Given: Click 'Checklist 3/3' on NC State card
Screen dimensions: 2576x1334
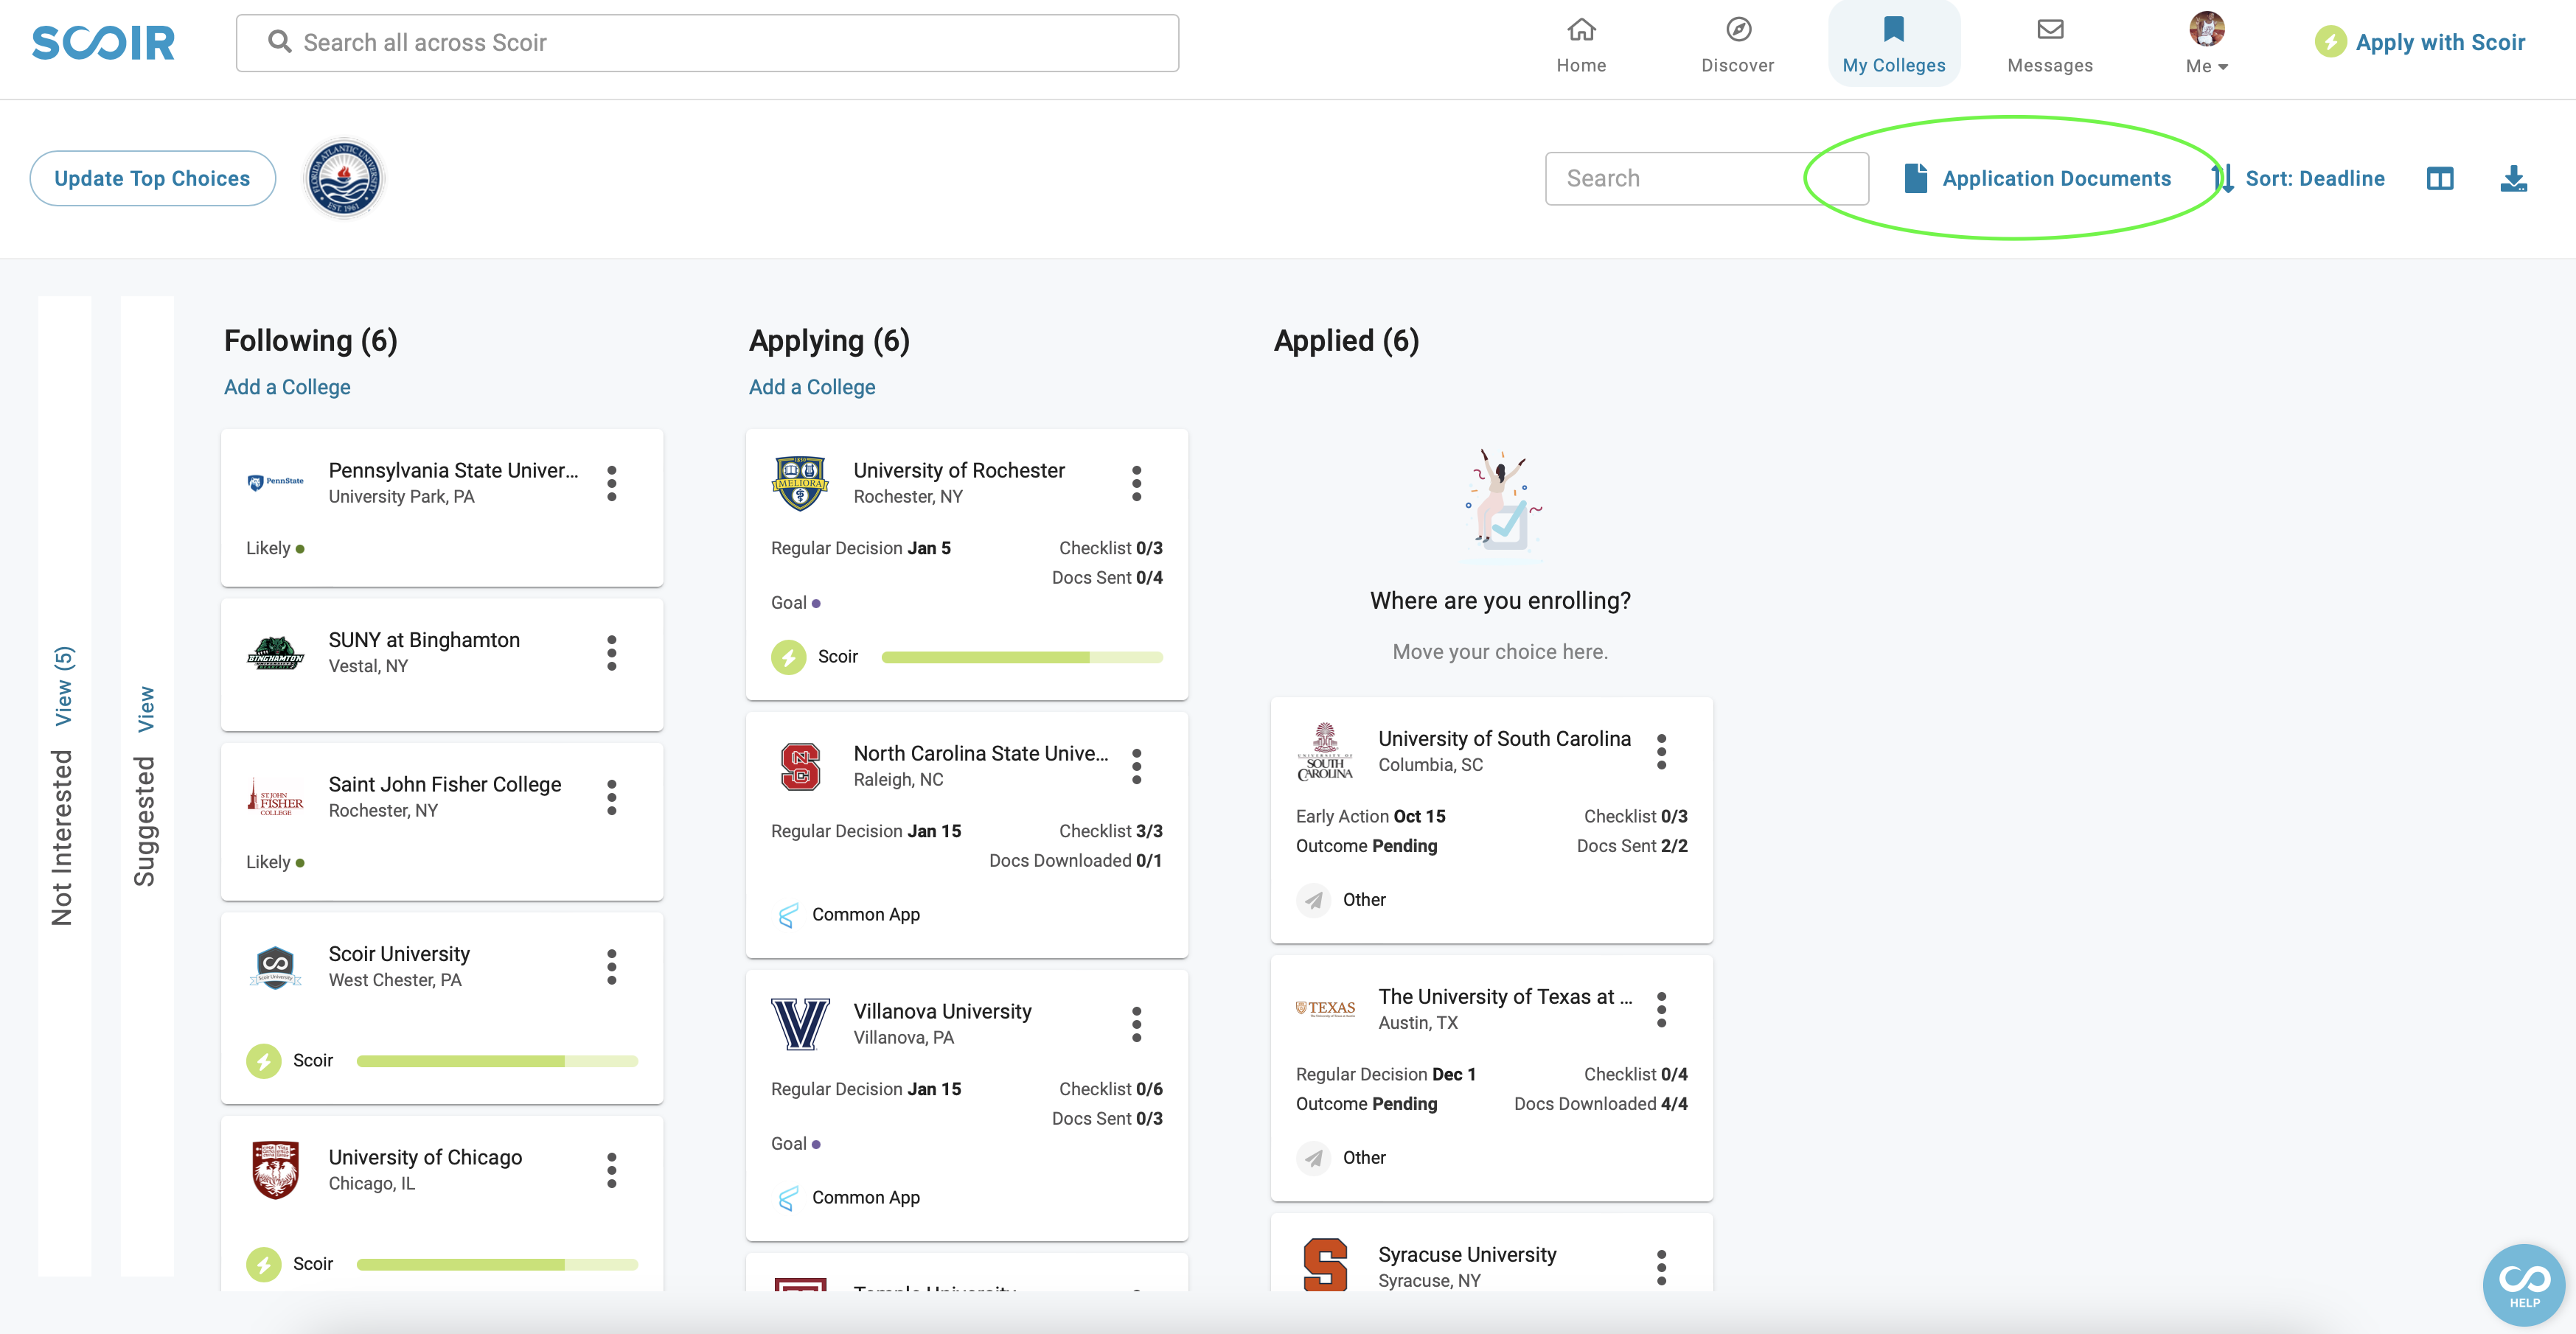Looking at the screenshot, I should 1110,830.
